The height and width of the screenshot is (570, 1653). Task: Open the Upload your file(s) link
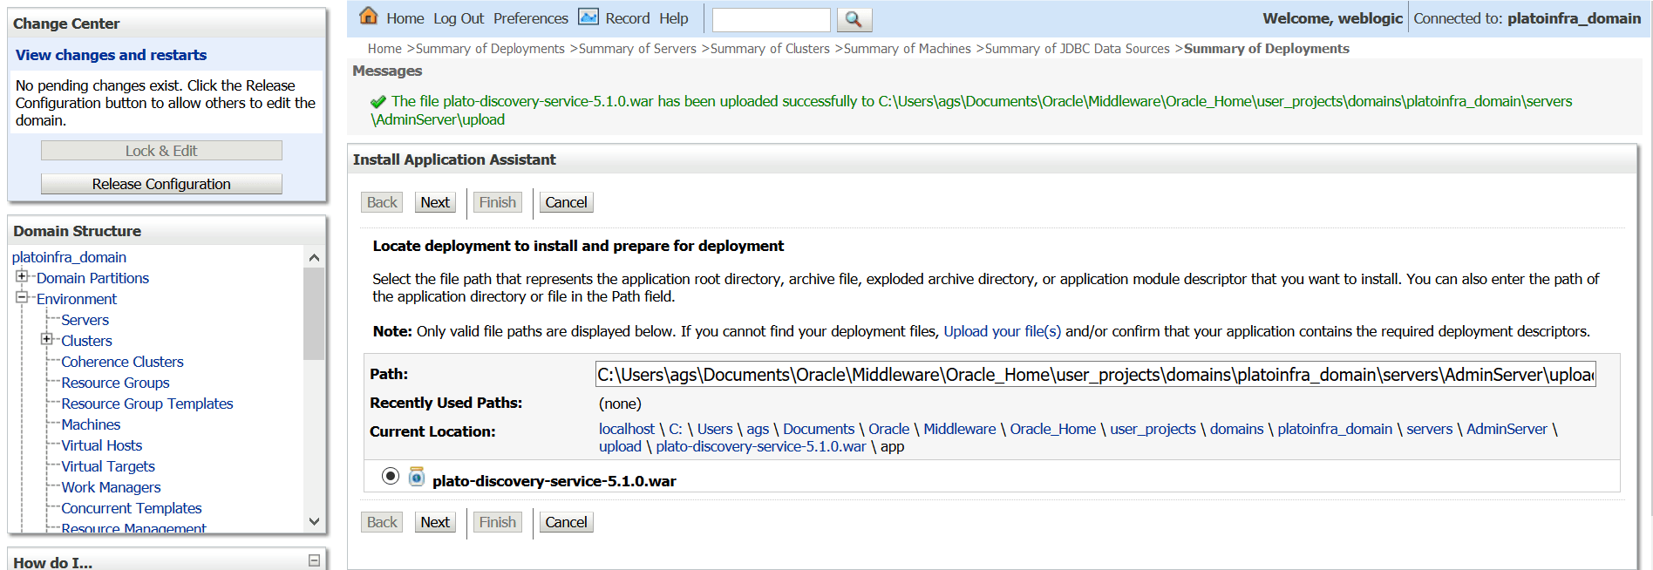(1002, 331)
